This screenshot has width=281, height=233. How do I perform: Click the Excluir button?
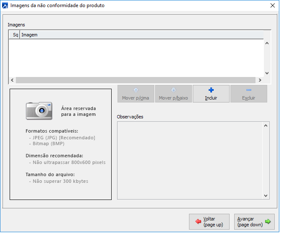[x=250, y=94]
